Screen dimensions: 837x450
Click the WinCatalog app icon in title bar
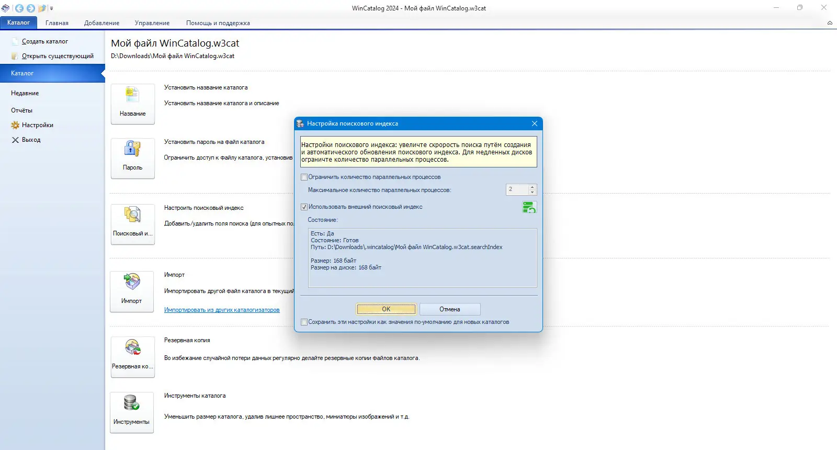(6, 8)
